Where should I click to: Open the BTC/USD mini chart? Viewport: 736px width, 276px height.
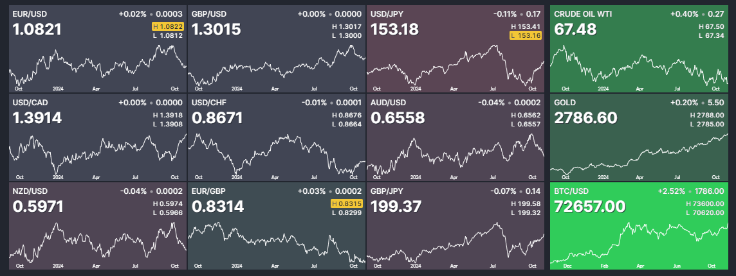[x=640, y=243]
